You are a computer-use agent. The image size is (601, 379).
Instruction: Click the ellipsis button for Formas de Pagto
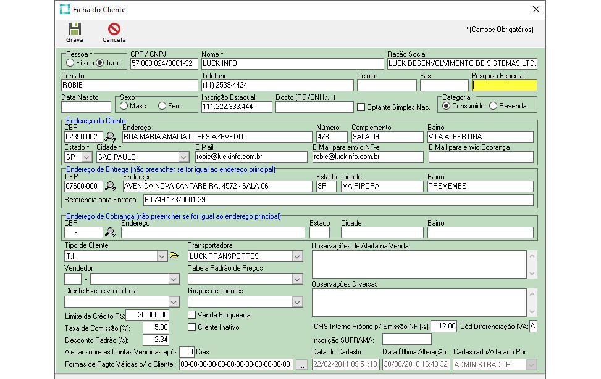(x=301, y=365)
